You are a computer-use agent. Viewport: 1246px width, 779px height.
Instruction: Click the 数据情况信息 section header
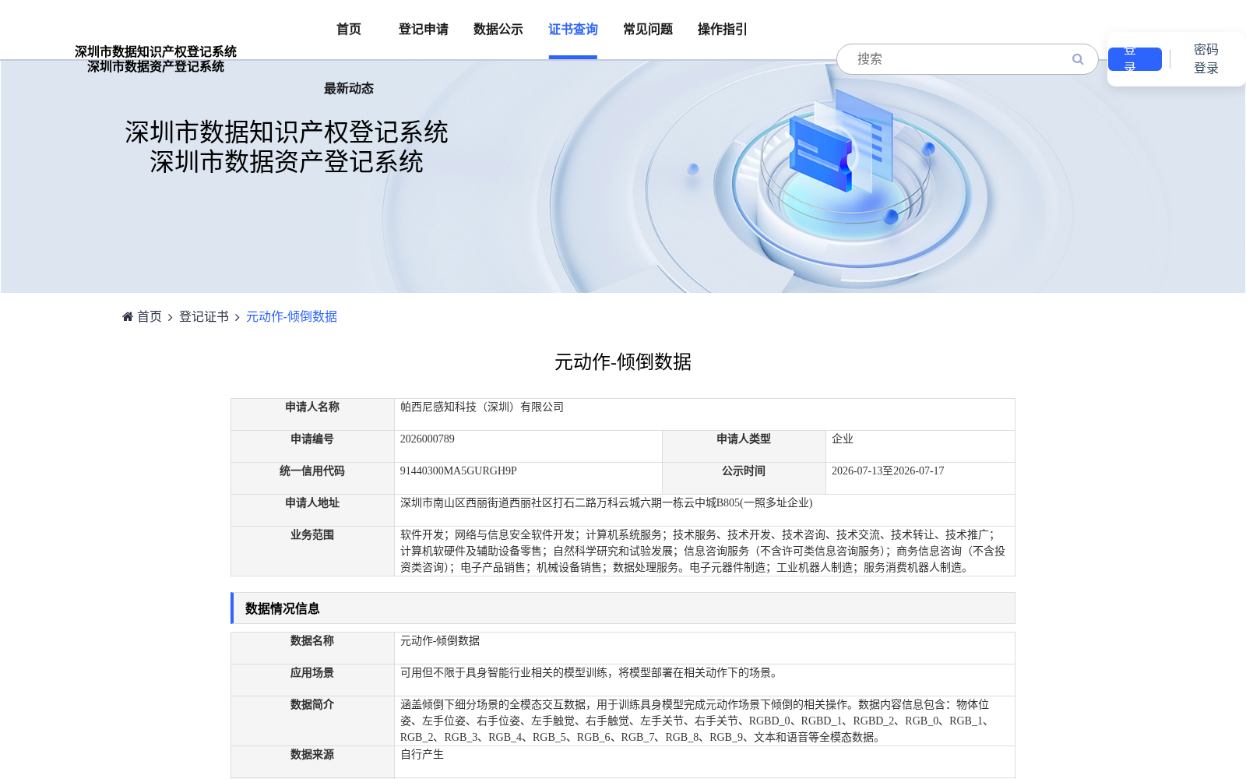coord(623,608)
